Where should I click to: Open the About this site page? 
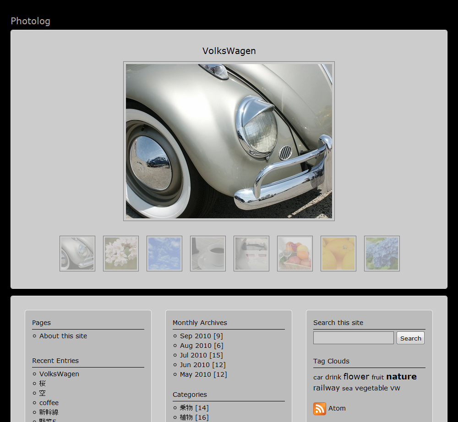coord(63,336)
